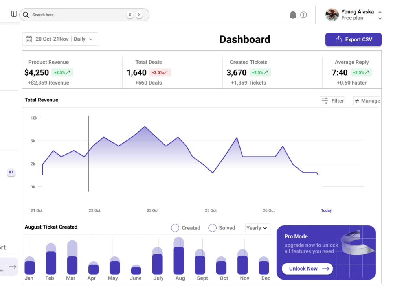This screenshot has height=295, width=393.
Task: Click the 3D ring graphic in Pro Mode card
Action: (357, 243)
